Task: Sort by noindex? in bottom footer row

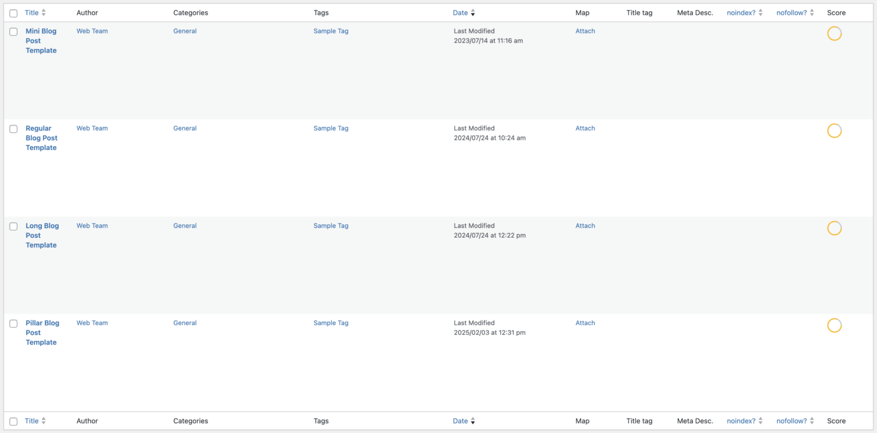Action: [x=741, y=421]
